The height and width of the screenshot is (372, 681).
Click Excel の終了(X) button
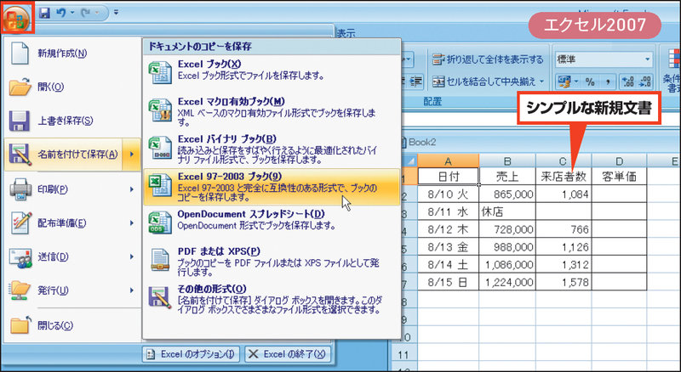coord(288,354)
